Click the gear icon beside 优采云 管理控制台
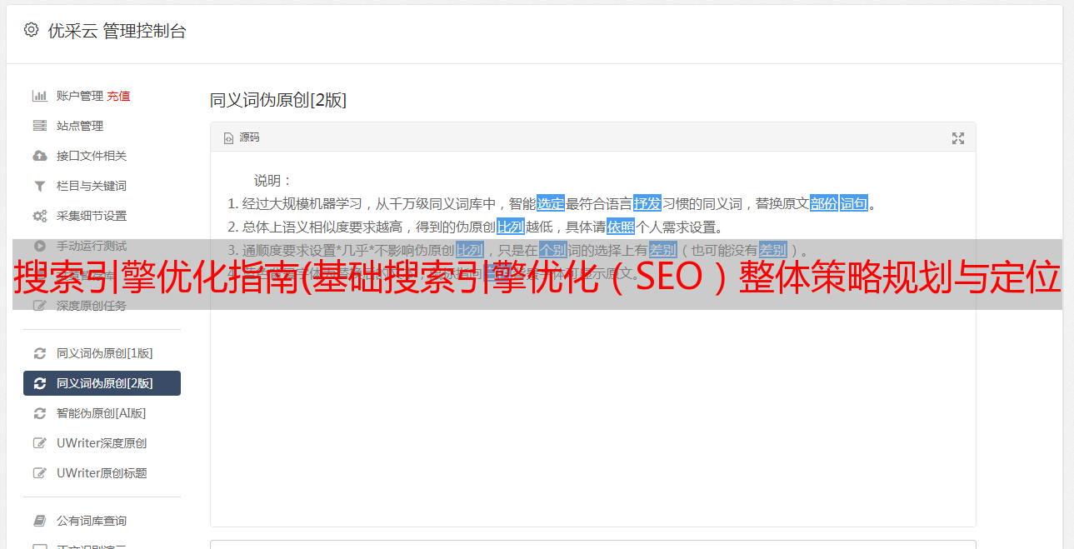The image size is (1074, 549). tap(31, 30)
